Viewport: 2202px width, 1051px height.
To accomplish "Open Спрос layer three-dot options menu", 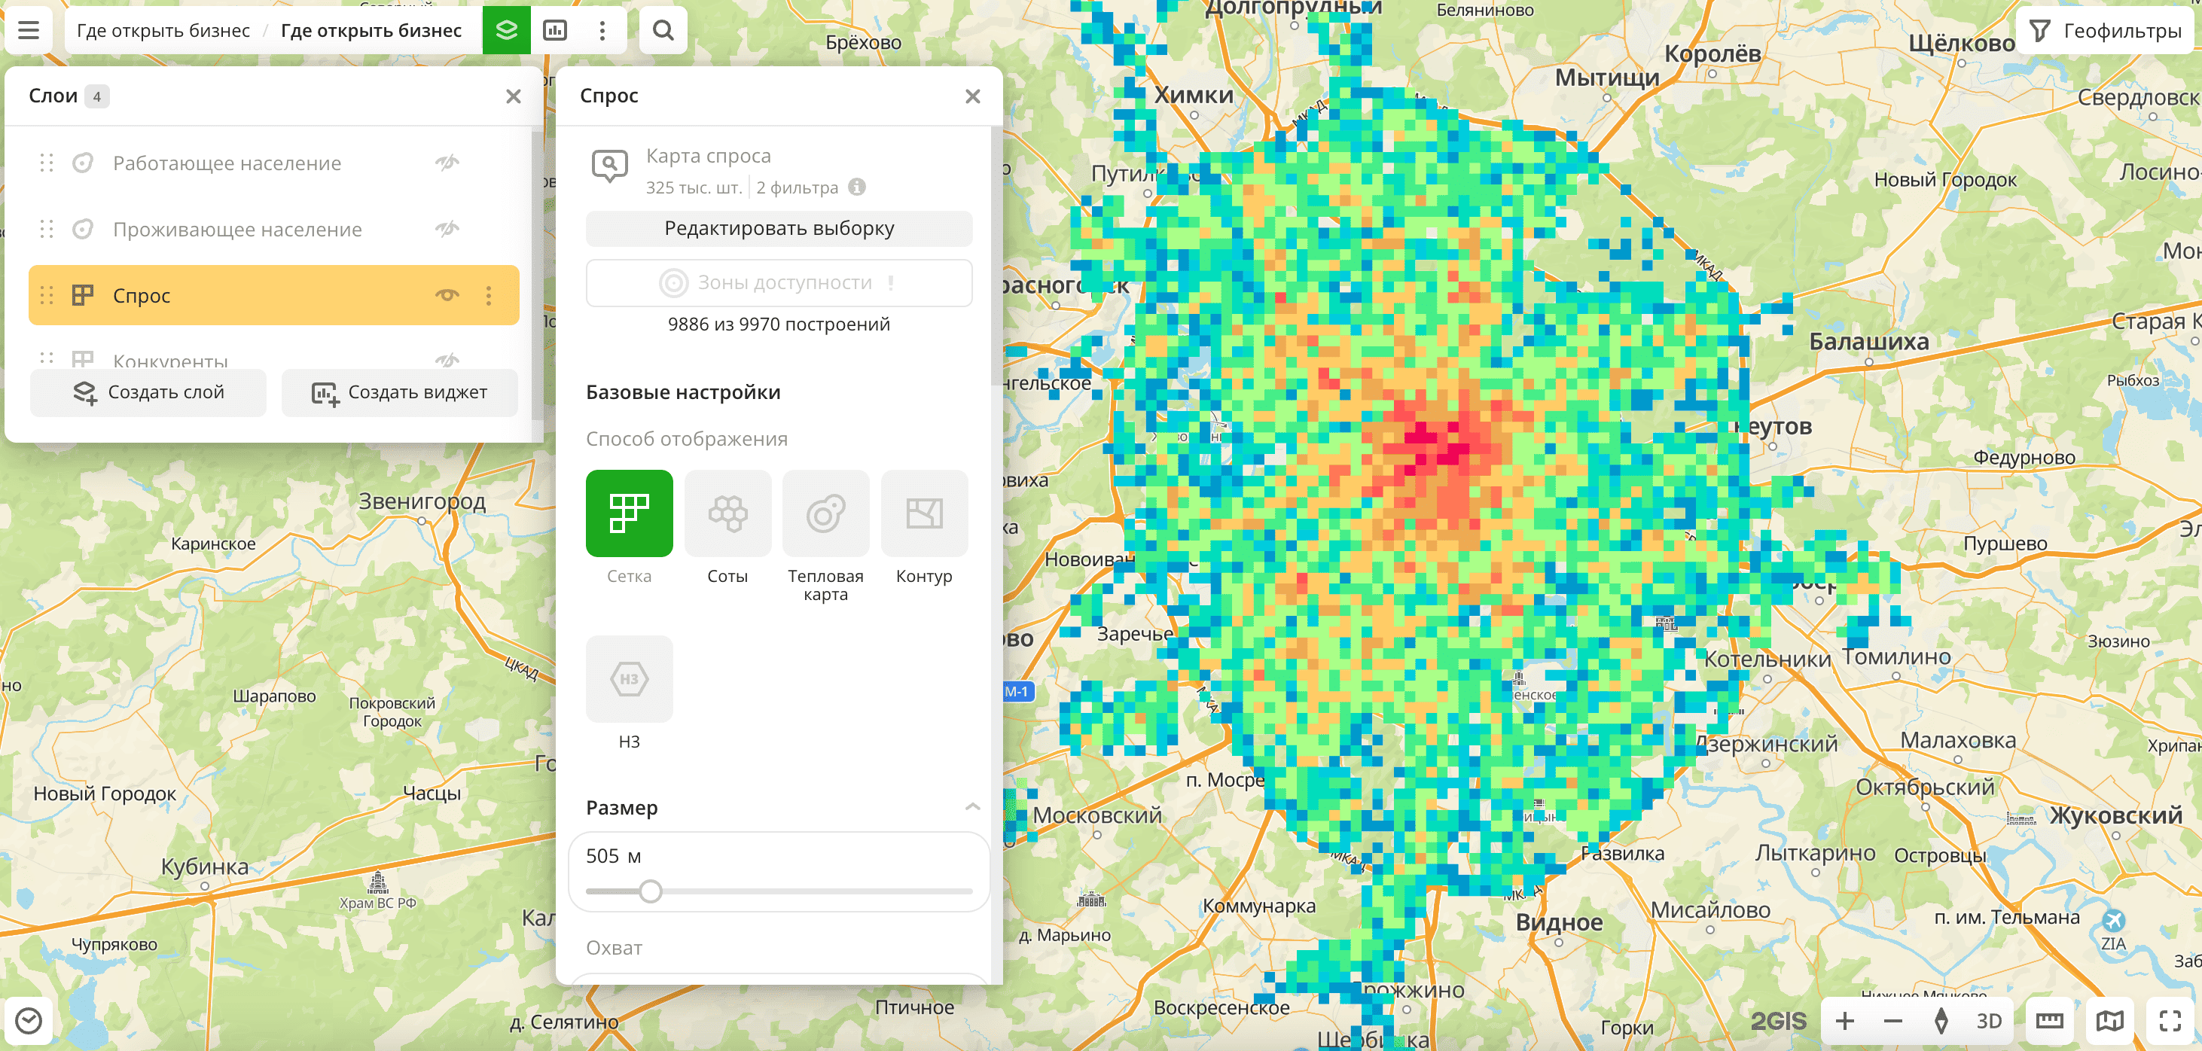I will pyautogui.click(x=489, y=296).
